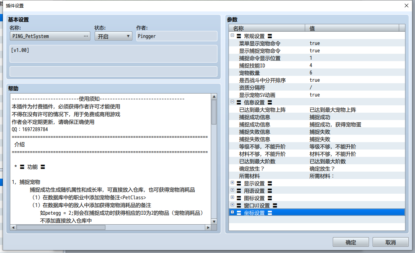Image resolution: width=415 pixels, height=253 pixels.
Task: Open plugin picker via ellipsis next to PING_PetSystem
Action: (86, 36)
